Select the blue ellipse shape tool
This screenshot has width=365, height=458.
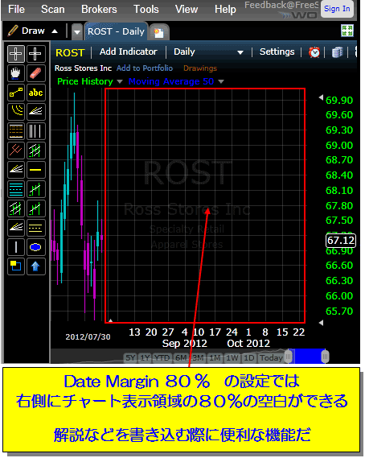coord(36,247)
